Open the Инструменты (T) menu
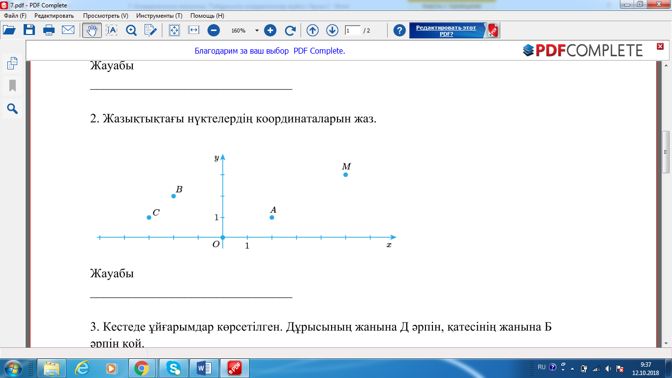The height and width of the screenshot is (378, 672). tap(159, 16)
